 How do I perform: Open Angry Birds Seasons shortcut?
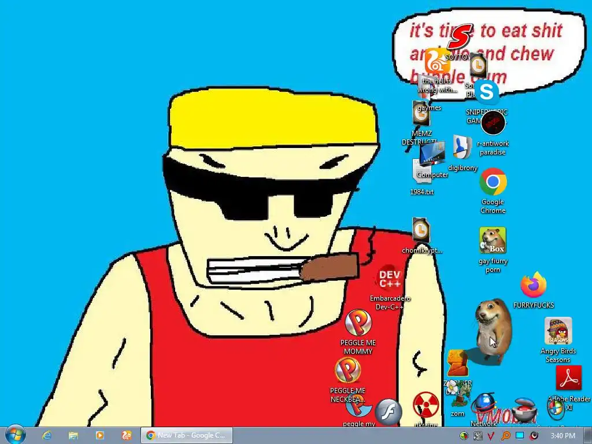pos(558,331)
